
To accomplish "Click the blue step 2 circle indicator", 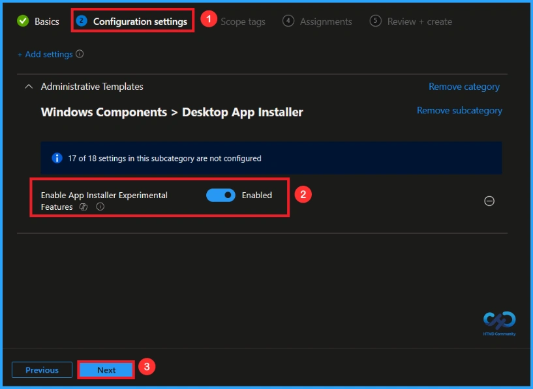I will [81, 20].
